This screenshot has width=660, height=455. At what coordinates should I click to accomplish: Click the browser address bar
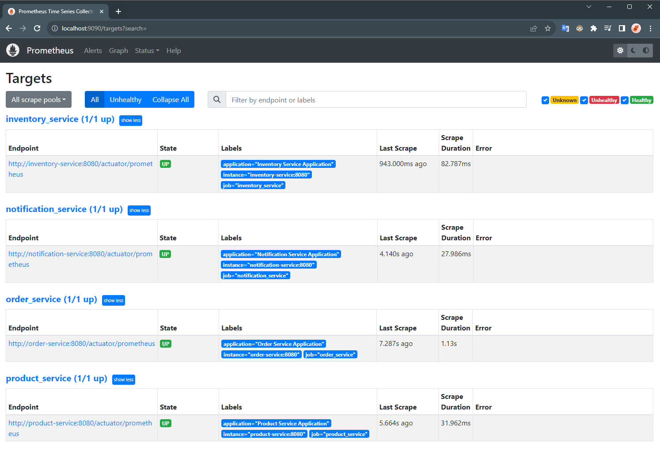click(x=292, y=28)
